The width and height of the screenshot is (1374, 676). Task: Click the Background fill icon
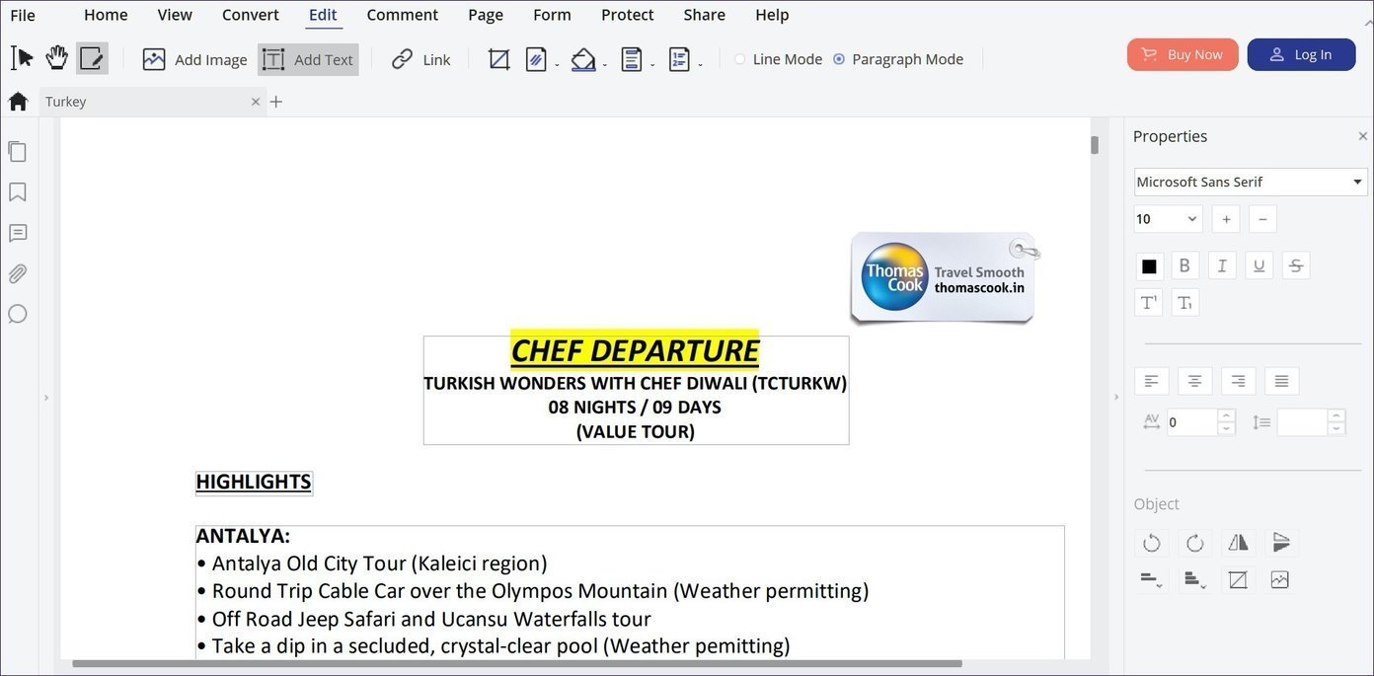pos(583,59)
